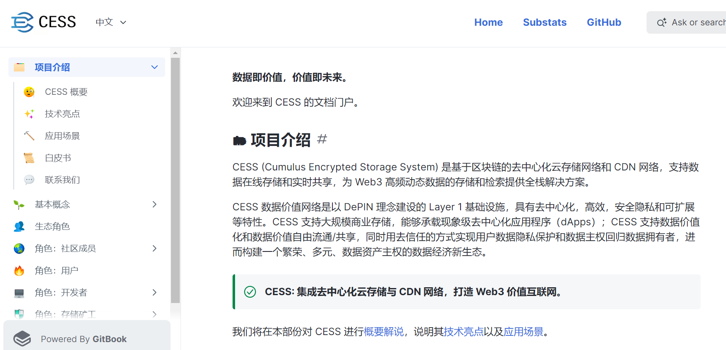This screenshot has width=726, height=350.
Task: Expand the 角色：开发者 section arrow
Action: (154, 292)
